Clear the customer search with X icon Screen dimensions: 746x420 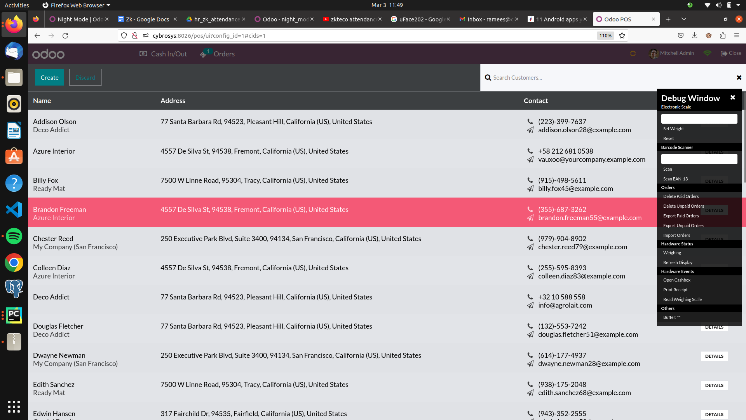tap(739, 78)
